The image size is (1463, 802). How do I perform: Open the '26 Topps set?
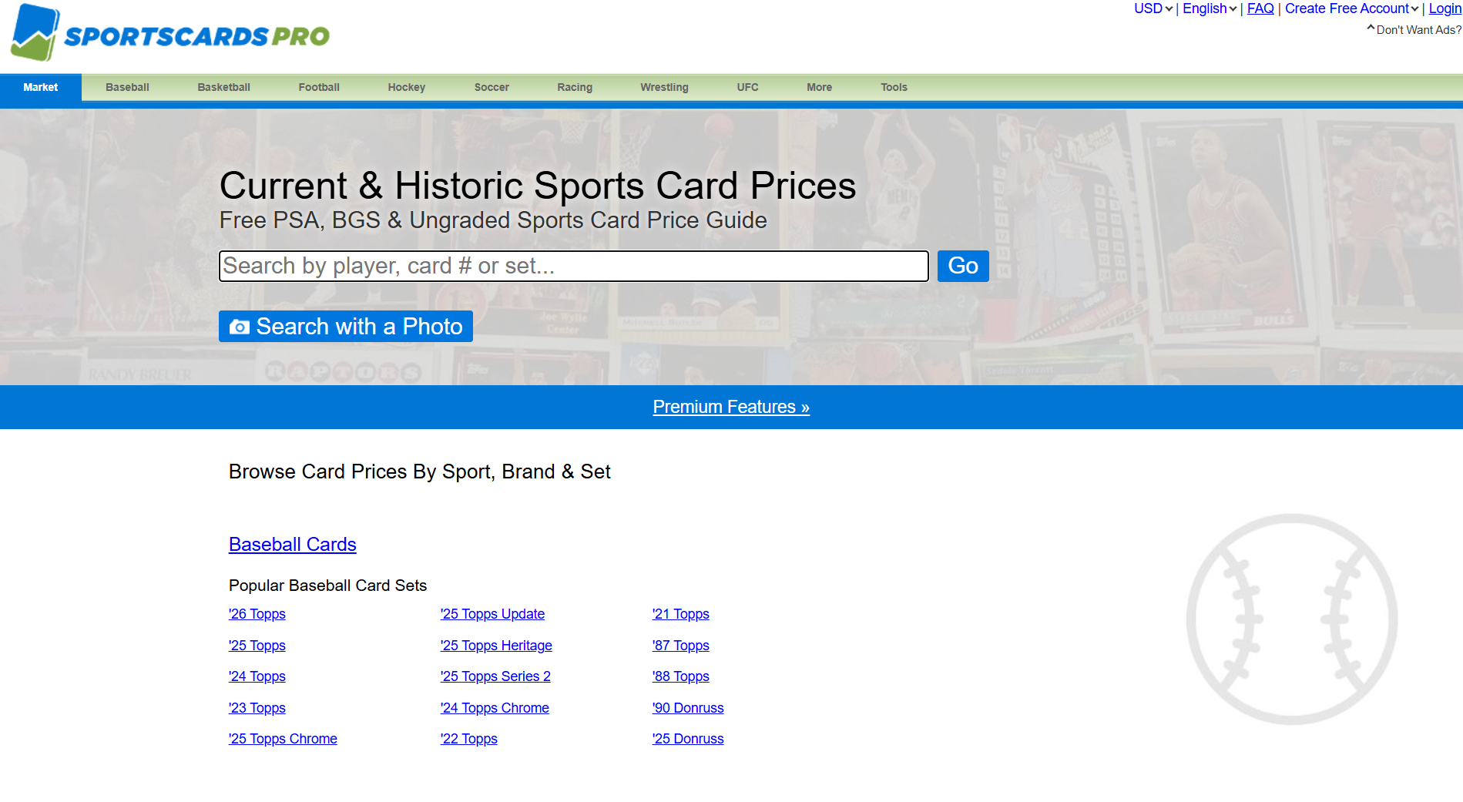pos(257,614)
